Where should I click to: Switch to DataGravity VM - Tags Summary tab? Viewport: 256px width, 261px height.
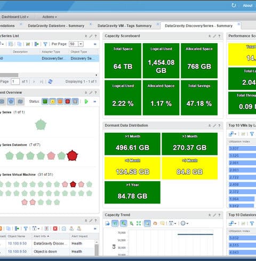(x=124, y=26)
